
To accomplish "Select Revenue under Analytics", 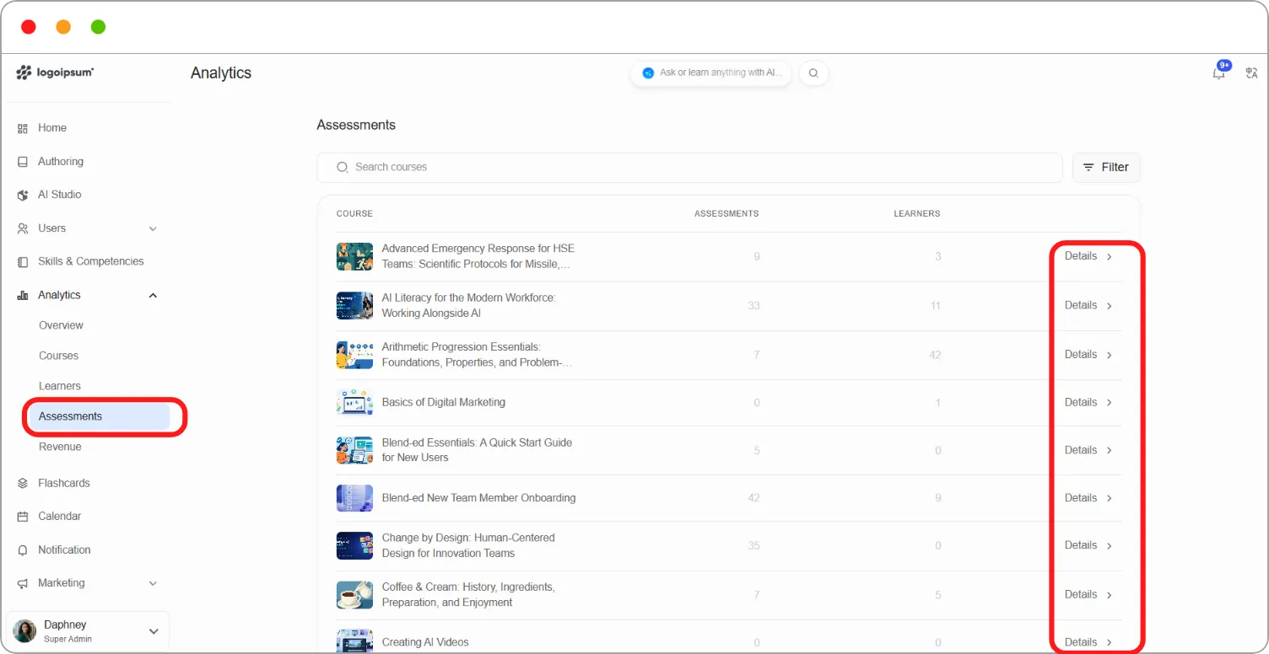I will pyautogui.click(x=60, y=447).
